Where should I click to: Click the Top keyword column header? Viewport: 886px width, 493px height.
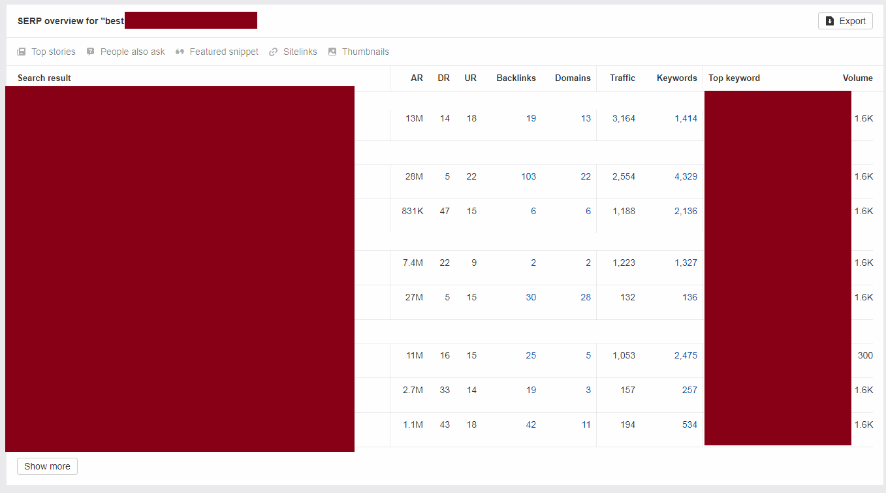(735, 78)
